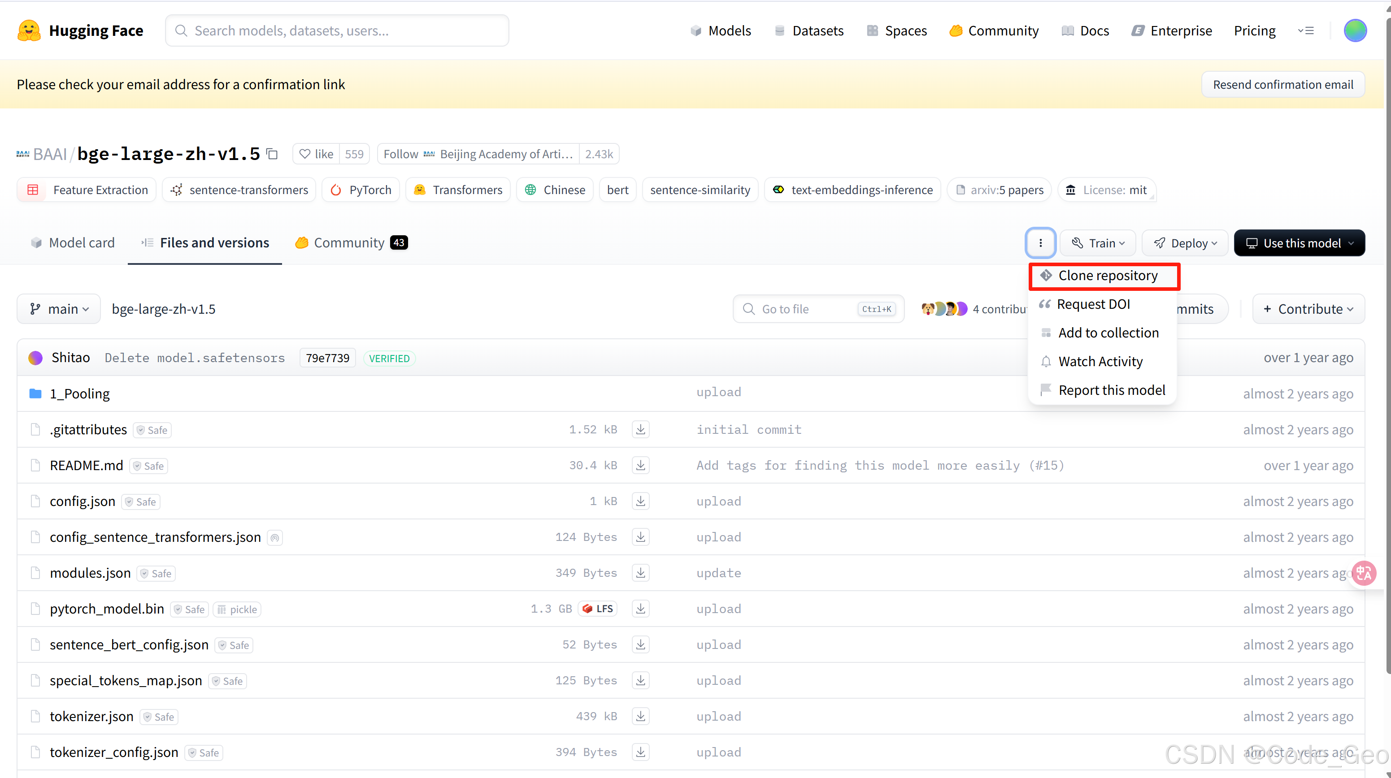Image resolution: width=1391 pixels, height=778 pixels.
Task: Focus the Search models, datasets, users field
Action: click(337, 31)
